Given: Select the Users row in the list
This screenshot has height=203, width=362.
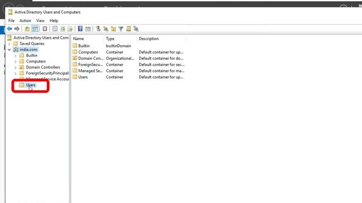Looking at the screenshot, I should pyautogui.click(x=128, y=77).
